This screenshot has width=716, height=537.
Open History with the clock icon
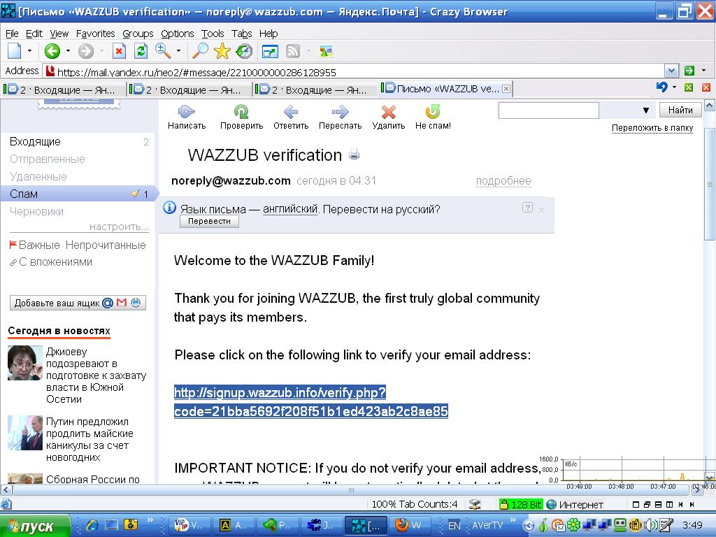[x=244, y=50]
